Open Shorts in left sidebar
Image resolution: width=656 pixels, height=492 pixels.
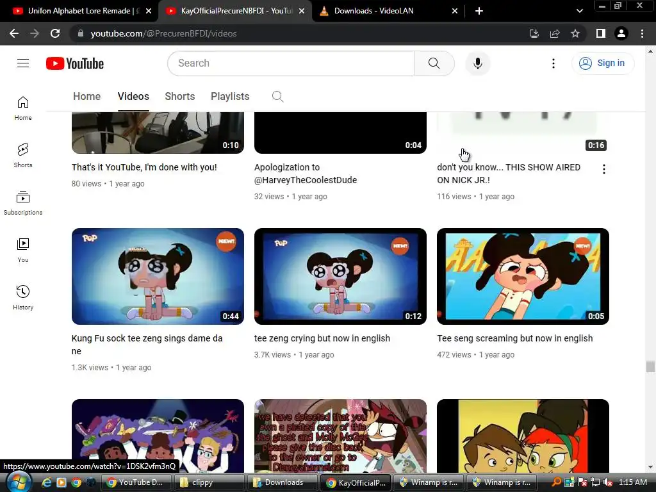pos(23,155)
